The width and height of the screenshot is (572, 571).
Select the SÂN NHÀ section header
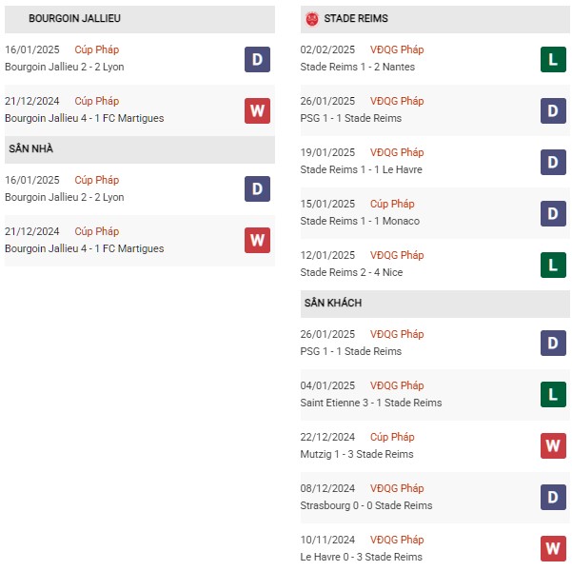140,149
